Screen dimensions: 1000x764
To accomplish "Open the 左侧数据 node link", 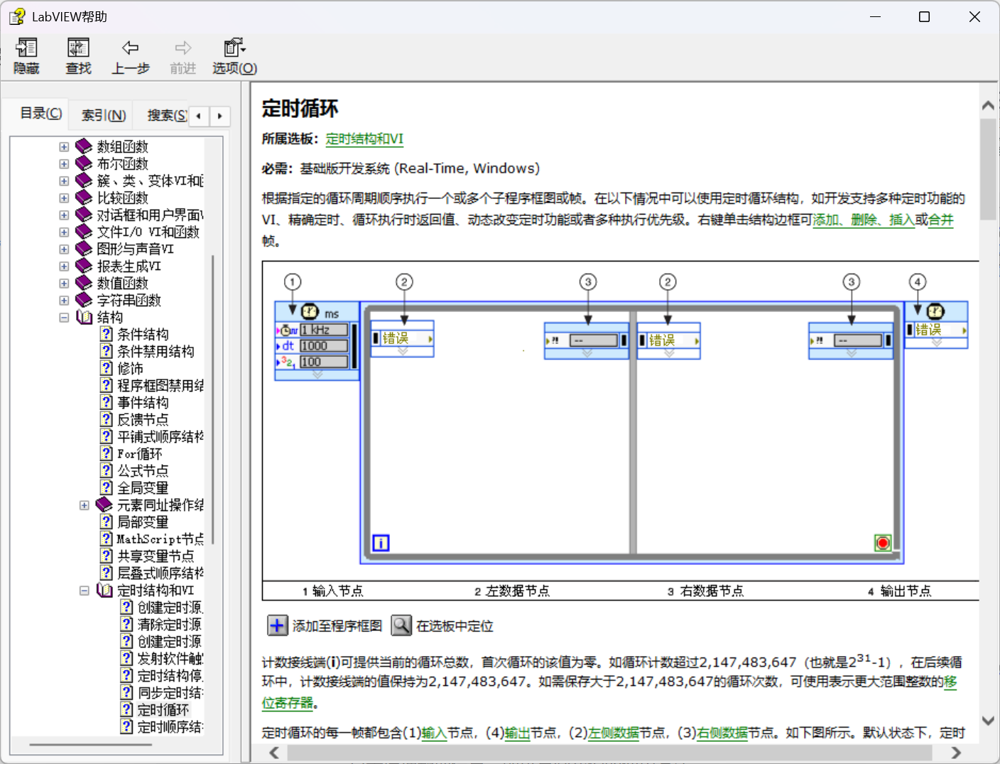I will [614, 733].
